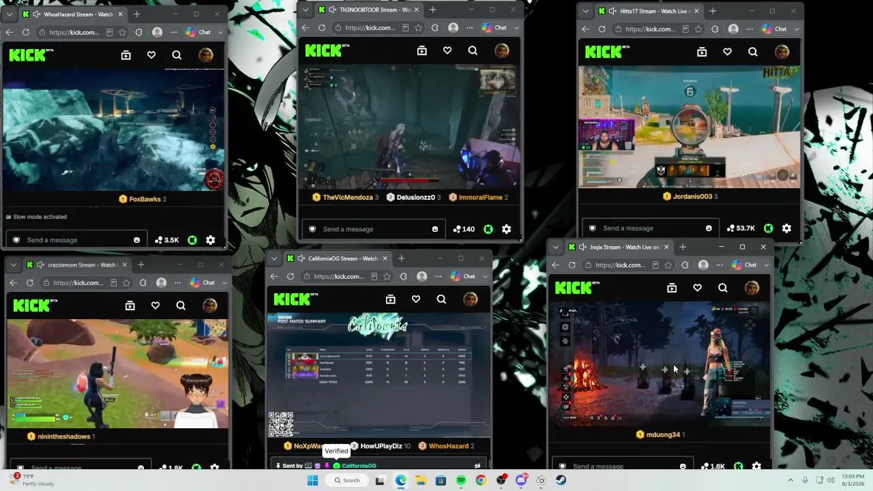Open emoji picker in WhosHazard chat box

point(137,240)
